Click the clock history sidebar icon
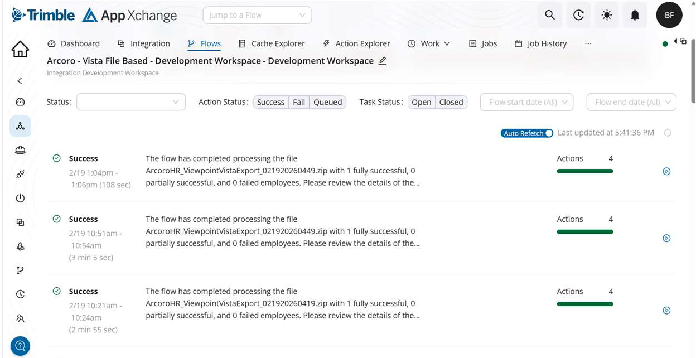The width and height of the screenshot is (696, 358). click(20, 294)
